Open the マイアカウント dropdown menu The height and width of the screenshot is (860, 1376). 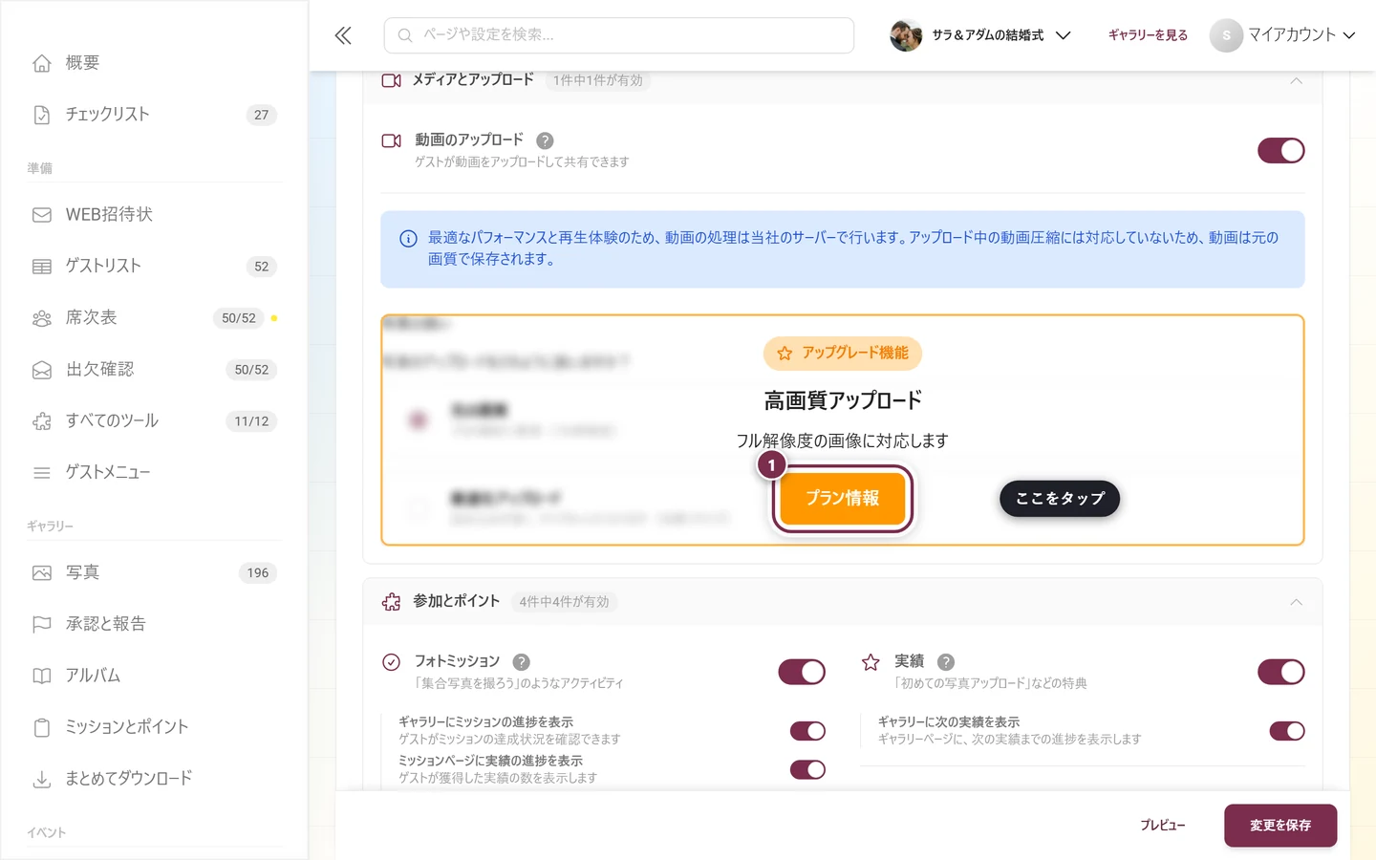[1283, 35]
